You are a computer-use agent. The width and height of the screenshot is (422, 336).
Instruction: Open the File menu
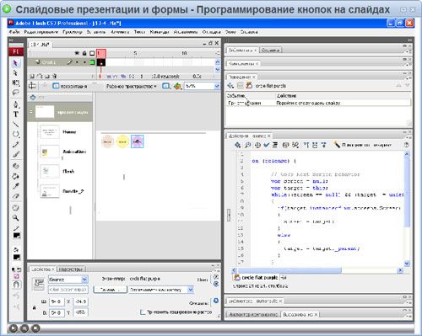click(x=14, y=32)
